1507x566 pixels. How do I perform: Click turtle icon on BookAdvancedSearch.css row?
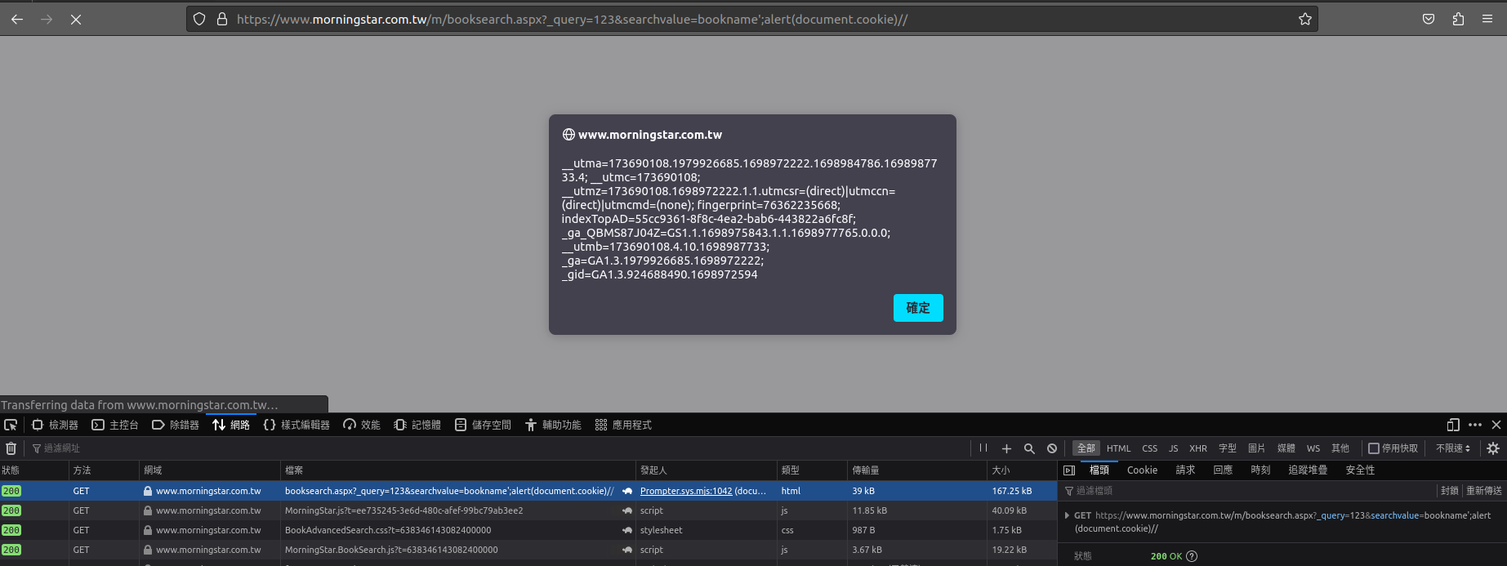click(x=627, y=530)
